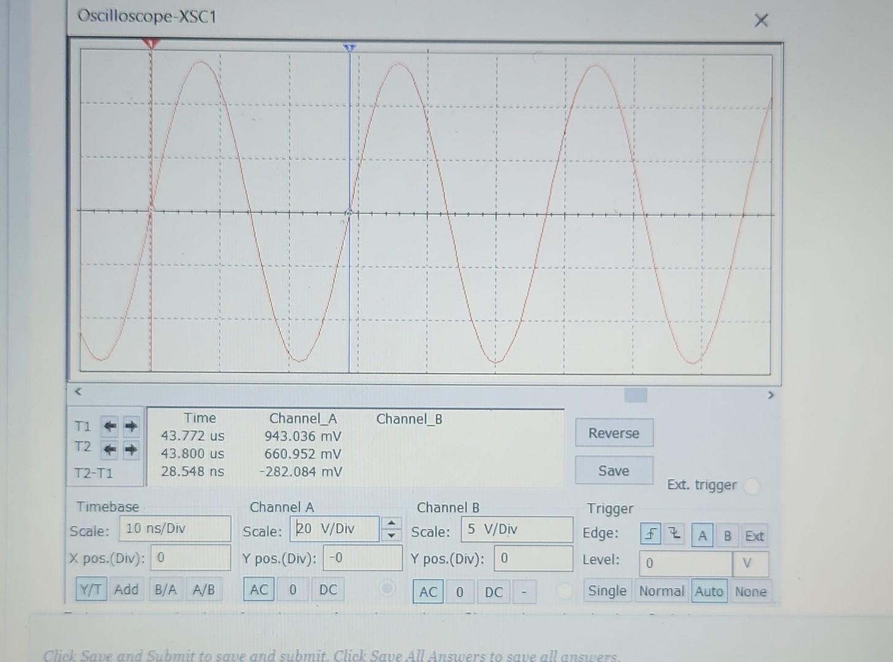This screenshot has width=893, height=662.
Task: Switch display to Y/T mode
Action: pyautogui.click(x=90, y=590)
